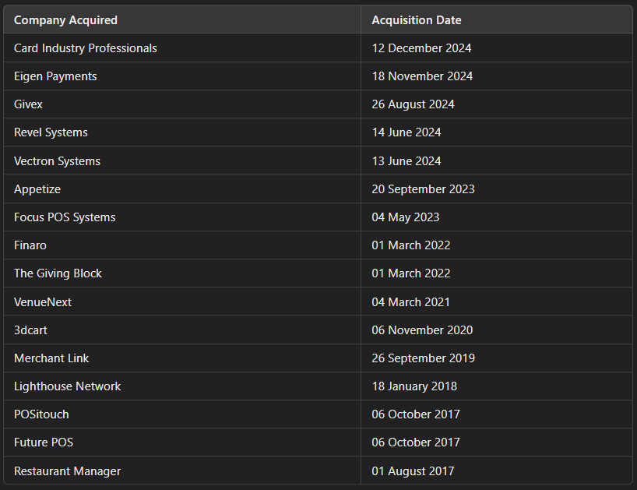Viewport: 637px width, 490px height.
Task: Click the Finaro company name
Action: tap(30, 245)
